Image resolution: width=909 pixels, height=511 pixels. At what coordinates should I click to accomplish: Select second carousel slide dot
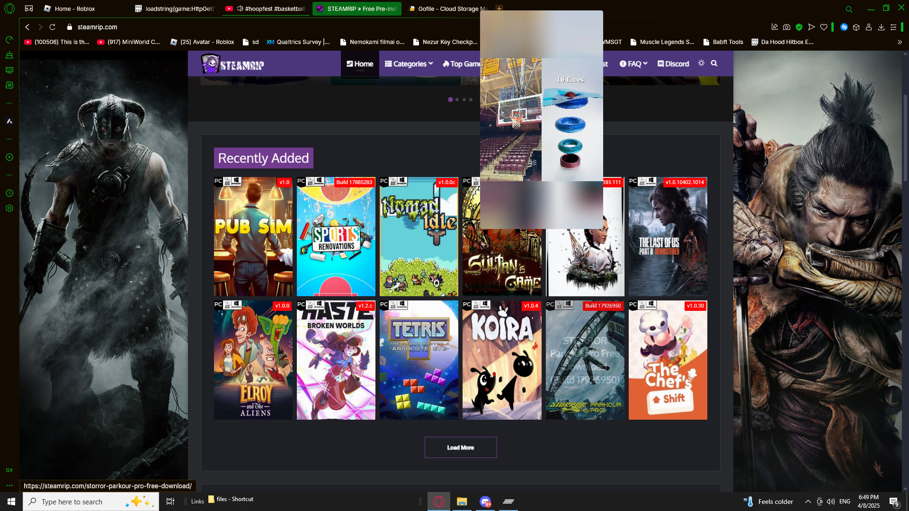coord(457,100)
